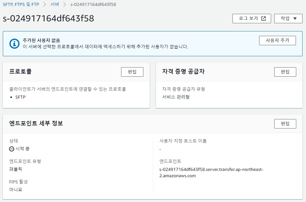Click the info icon in the alert banner
Viewport: 306px width, 202px height.
[x=14, y=44]
